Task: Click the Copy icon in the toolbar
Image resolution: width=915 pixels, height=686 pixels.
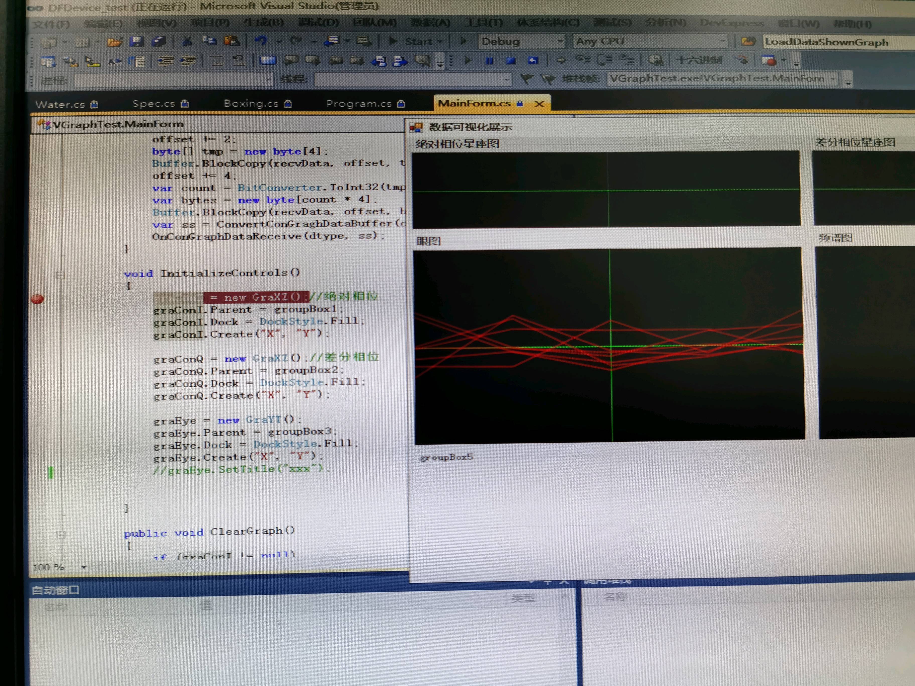Action: [209, 41]
